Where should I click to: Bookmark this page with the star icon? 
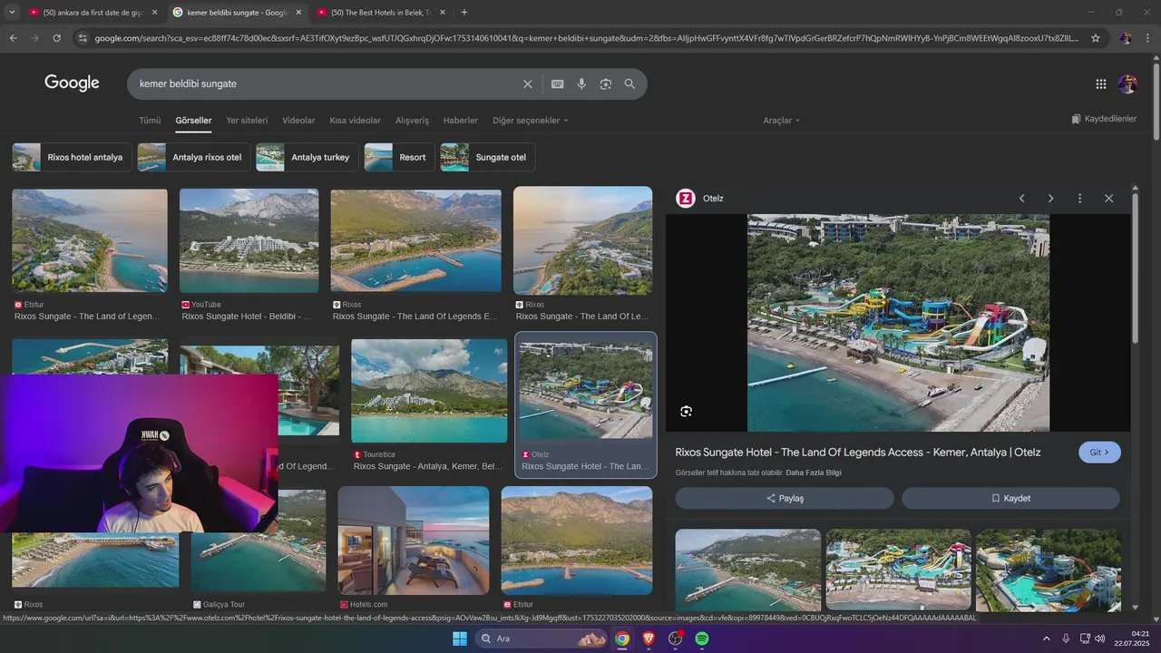point(1096,38)
